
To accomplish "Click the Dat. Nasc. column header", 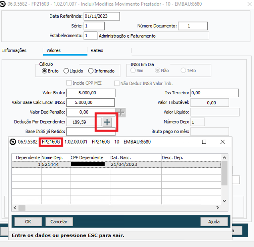I will [x=136, y=157].
